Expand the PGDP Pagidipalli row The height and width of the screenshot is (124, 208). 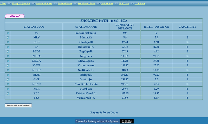click(x=8, y=51)
